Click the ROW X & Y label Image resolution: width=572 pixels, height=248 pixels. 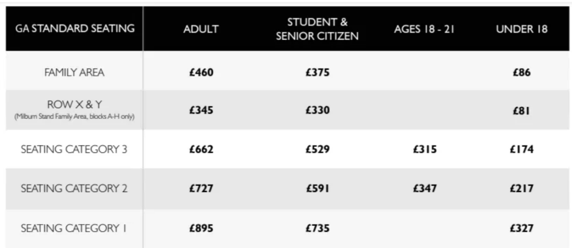74,105
